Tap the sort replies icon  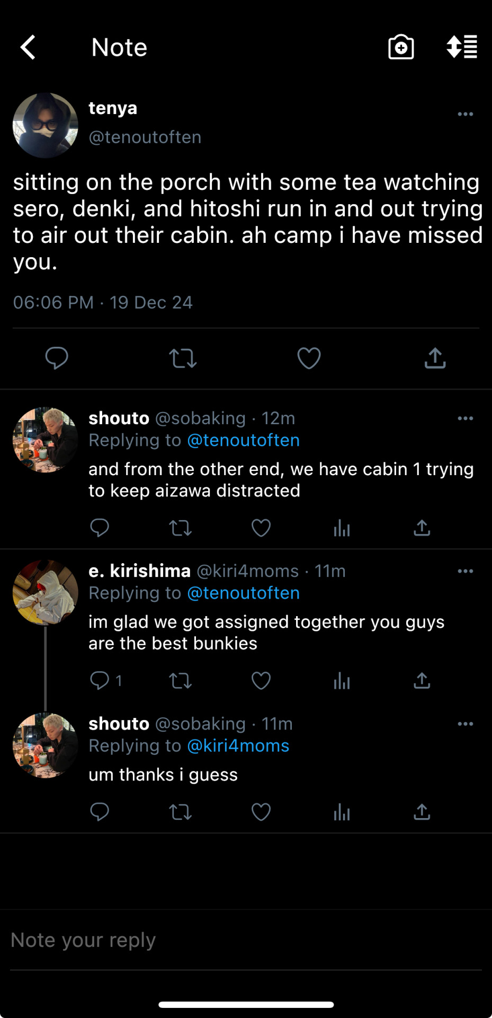pyautogui.click(x=462, y=48)
